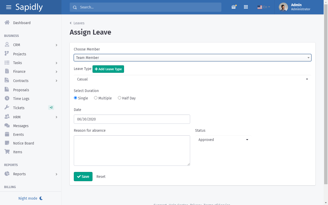328x205 pixels.
Task: Click the Tickets wrench icon
Action: [7, 108]
